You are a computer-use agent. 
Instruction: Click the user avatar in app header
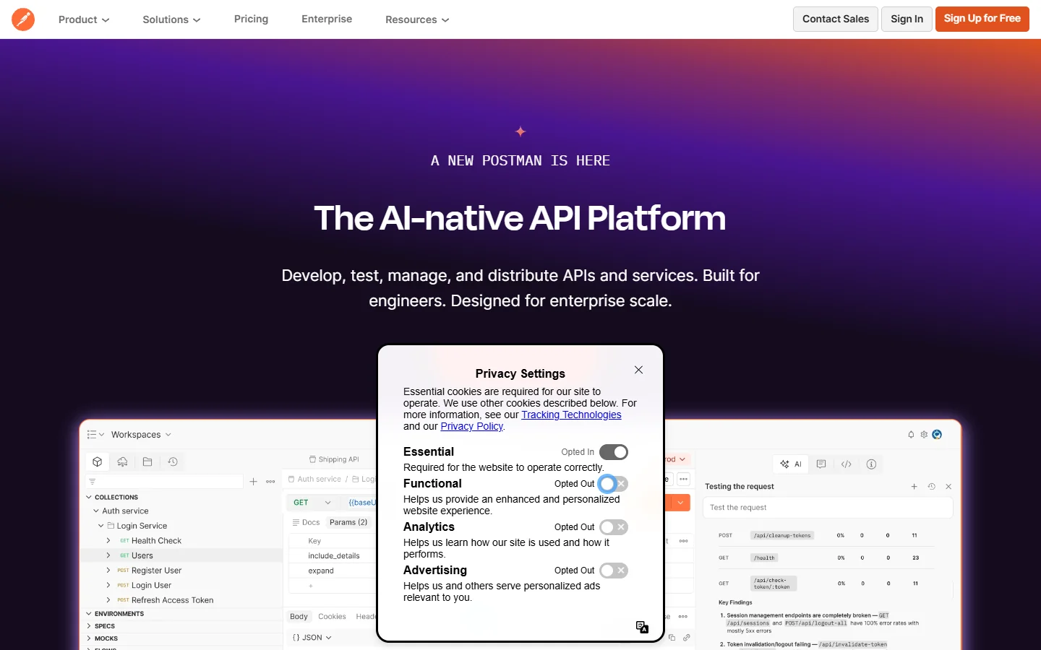pyautogui.click(x=937, y=434)
